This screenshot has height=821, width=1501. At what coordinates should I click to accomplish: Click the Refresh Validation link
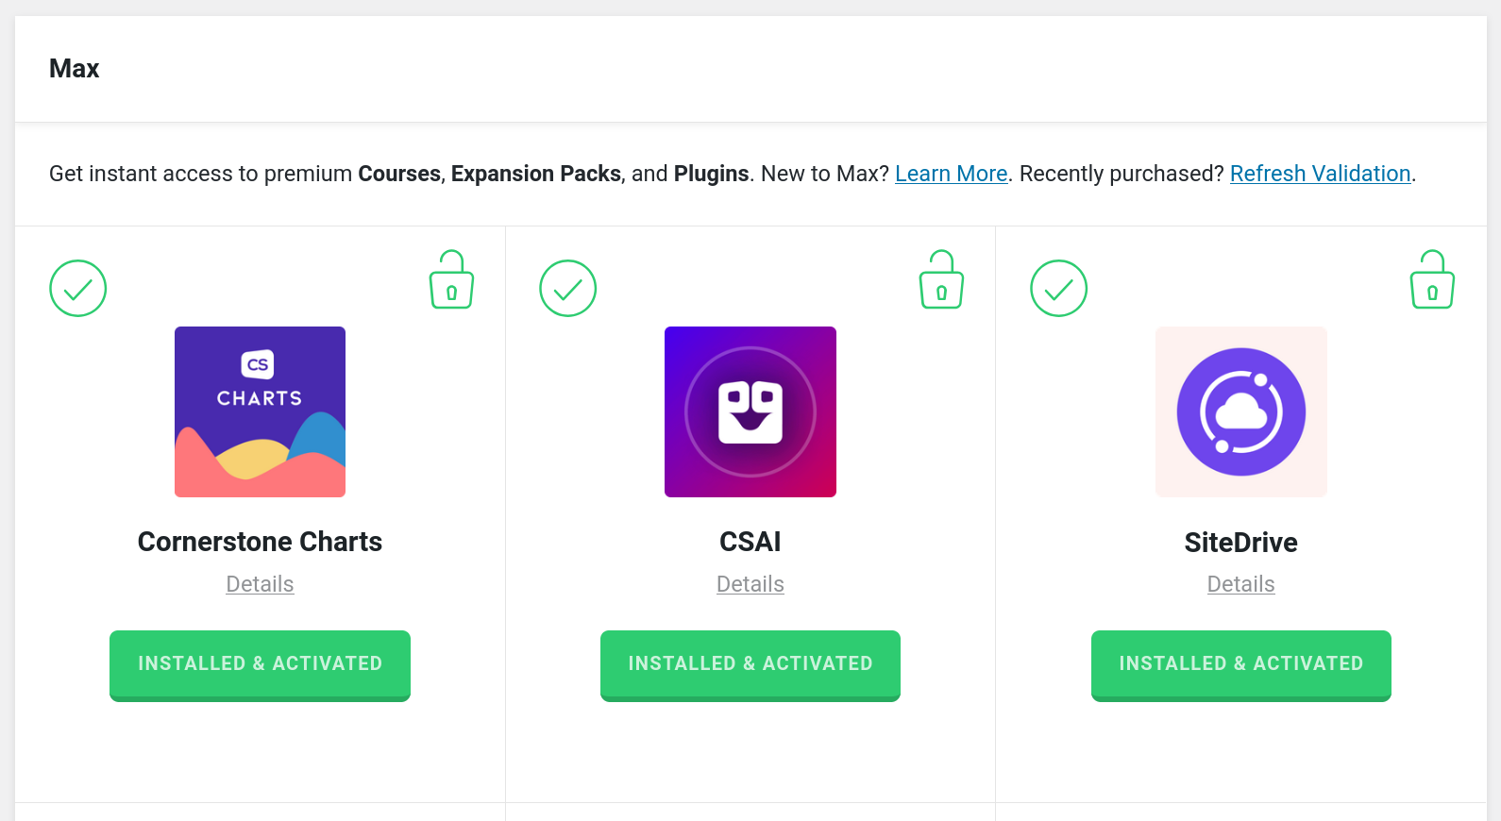click(1320, 174)
